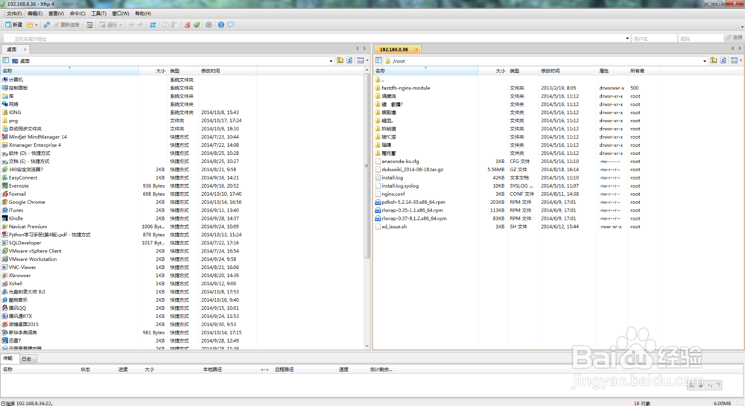Open the dropdown arrow beside the Open session icon

(x=36, y=25)
